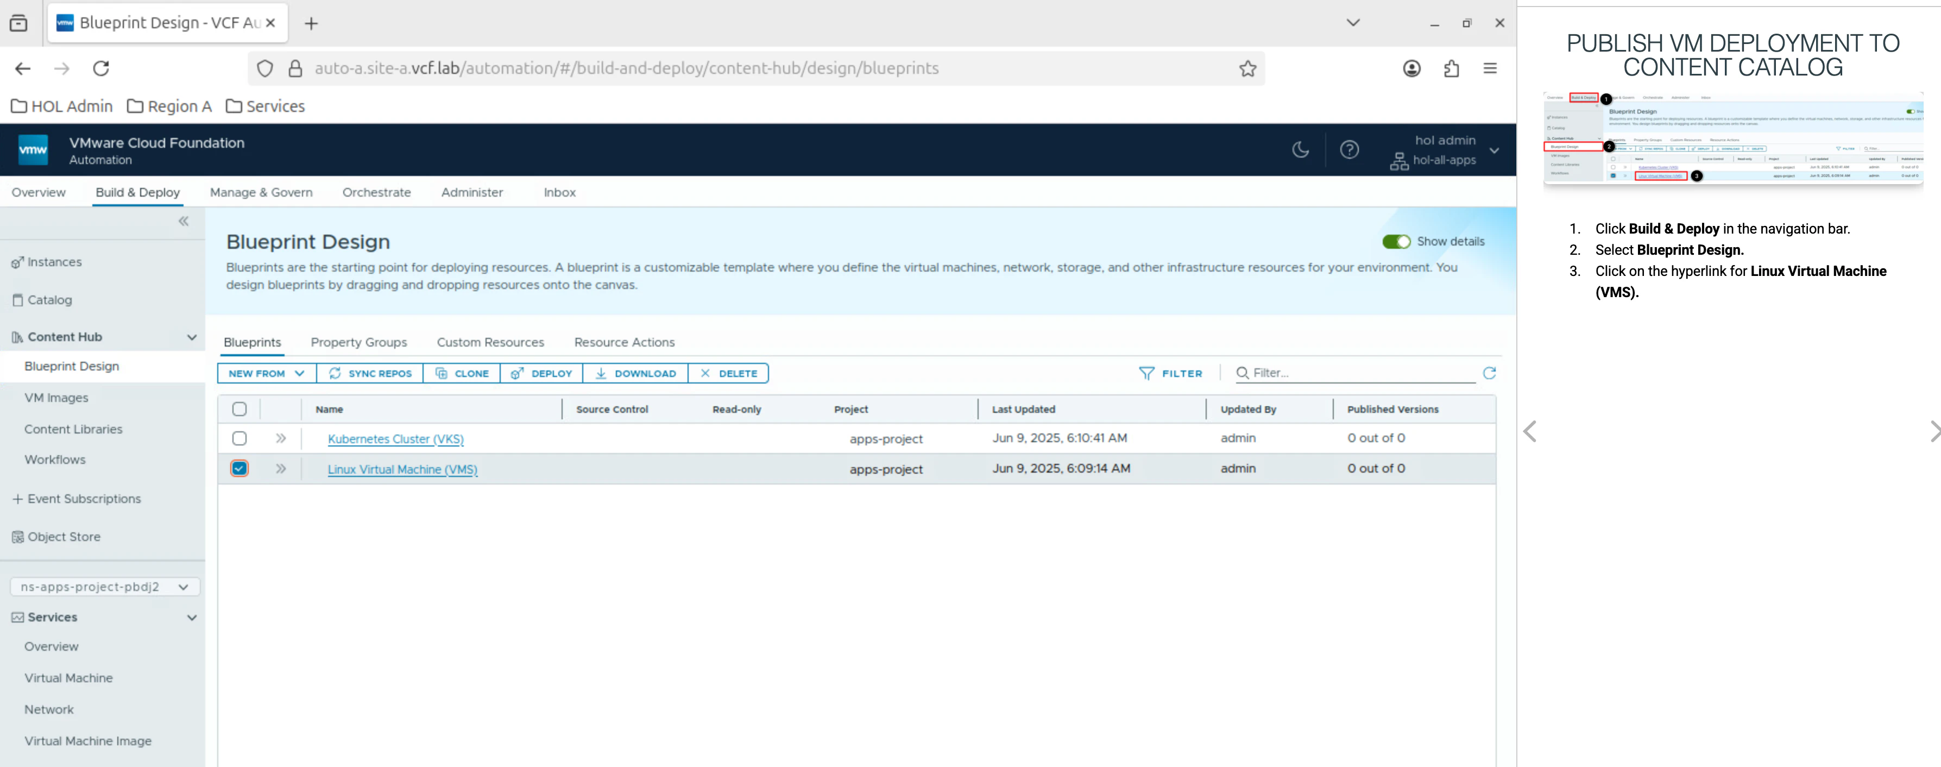The width and height of the screenshot is (1941, 767).
Task: Switch to Custom Resources tab
Action: [x=490, y=342]
